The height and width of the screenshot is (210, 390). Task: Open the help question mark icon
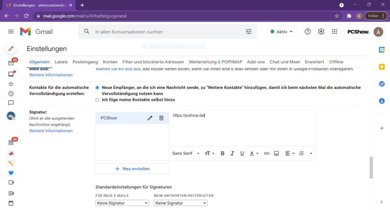[308, 32]
